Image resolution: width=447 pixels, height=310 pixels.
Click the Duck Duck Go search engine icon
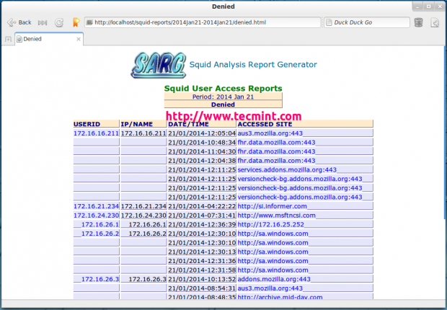coord(329,22)
